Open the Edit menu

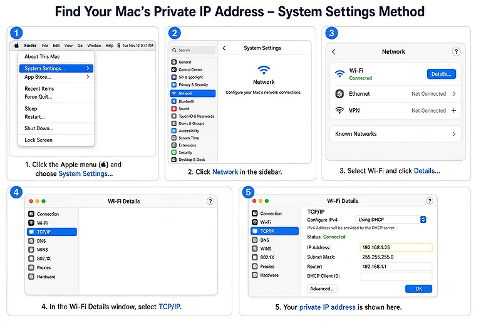(x=56, y=45)
